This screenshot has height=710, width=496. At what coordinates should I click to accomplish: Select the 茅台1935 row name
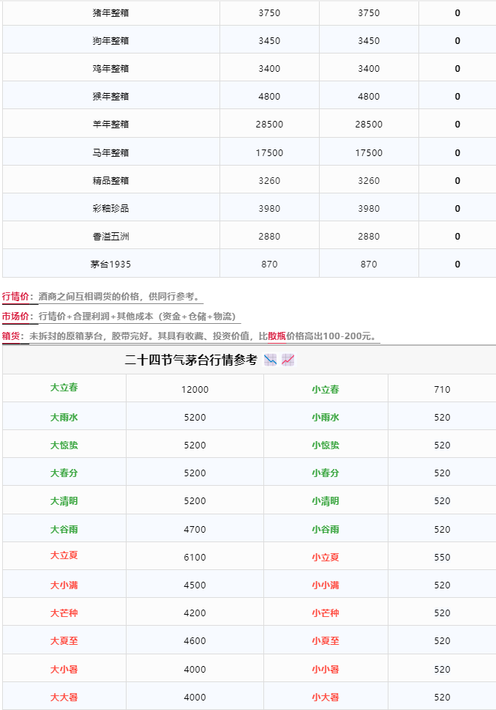(110, 265)
